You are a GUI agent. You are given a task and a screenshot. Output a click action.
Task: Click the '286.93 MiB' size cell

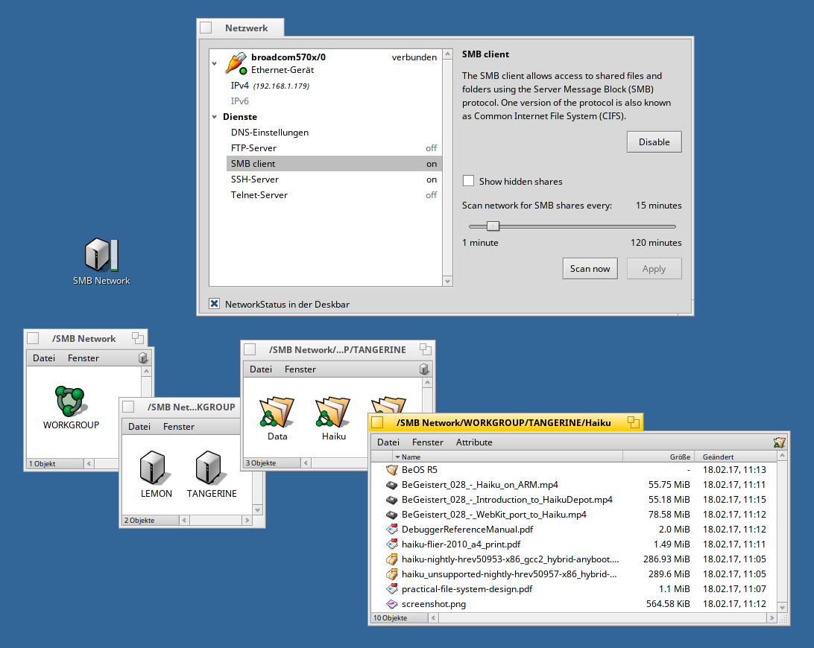(666, 559)
